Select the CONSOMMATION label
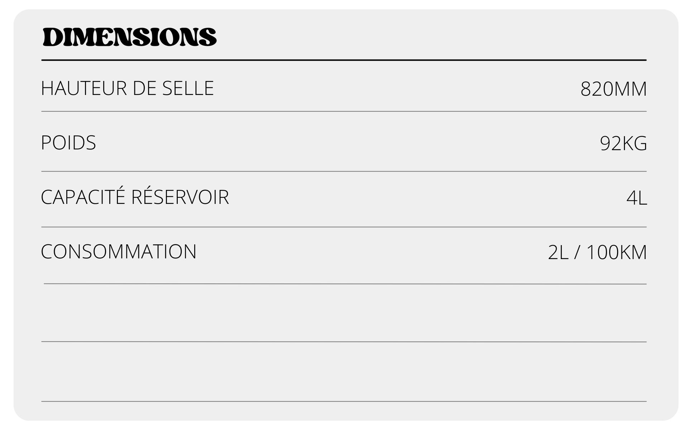Image resolution: width=688 pixels, height=430 pixels. (119, 252)
